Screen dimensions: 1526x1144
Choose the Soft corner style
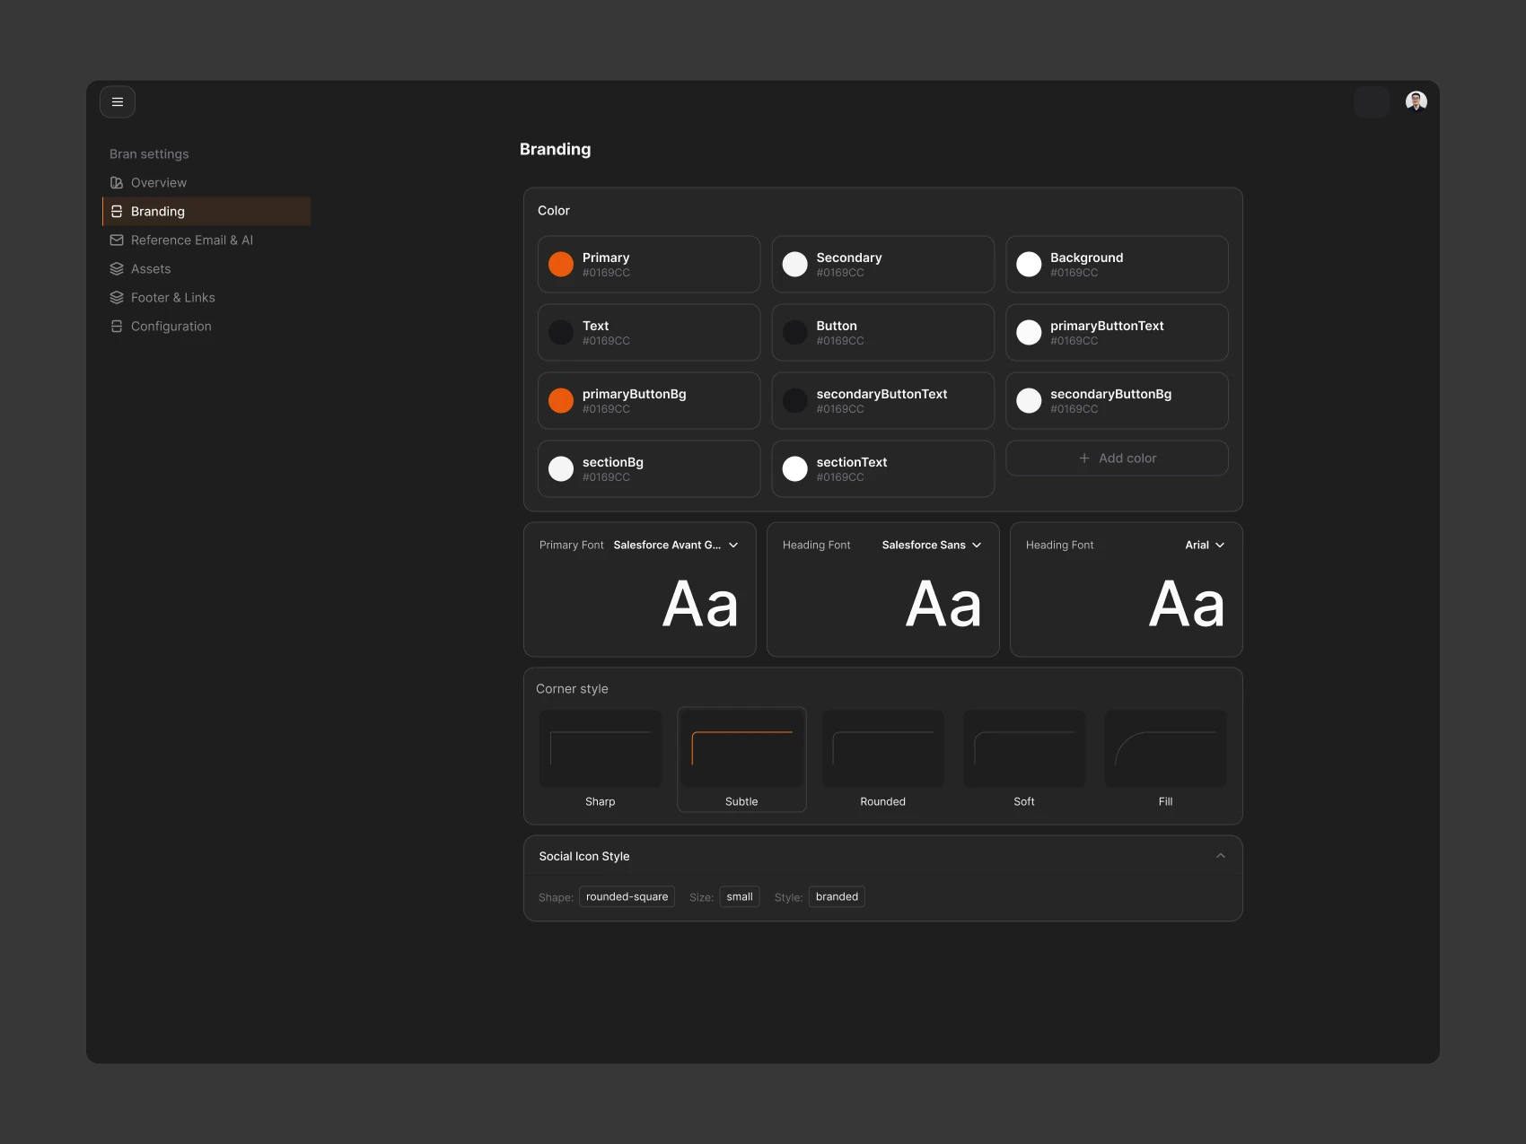[1024, 759]
